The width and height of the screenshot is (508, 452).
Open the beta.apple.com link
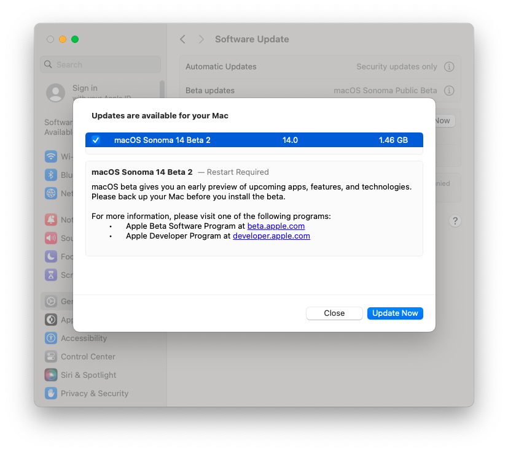(276, 226)
